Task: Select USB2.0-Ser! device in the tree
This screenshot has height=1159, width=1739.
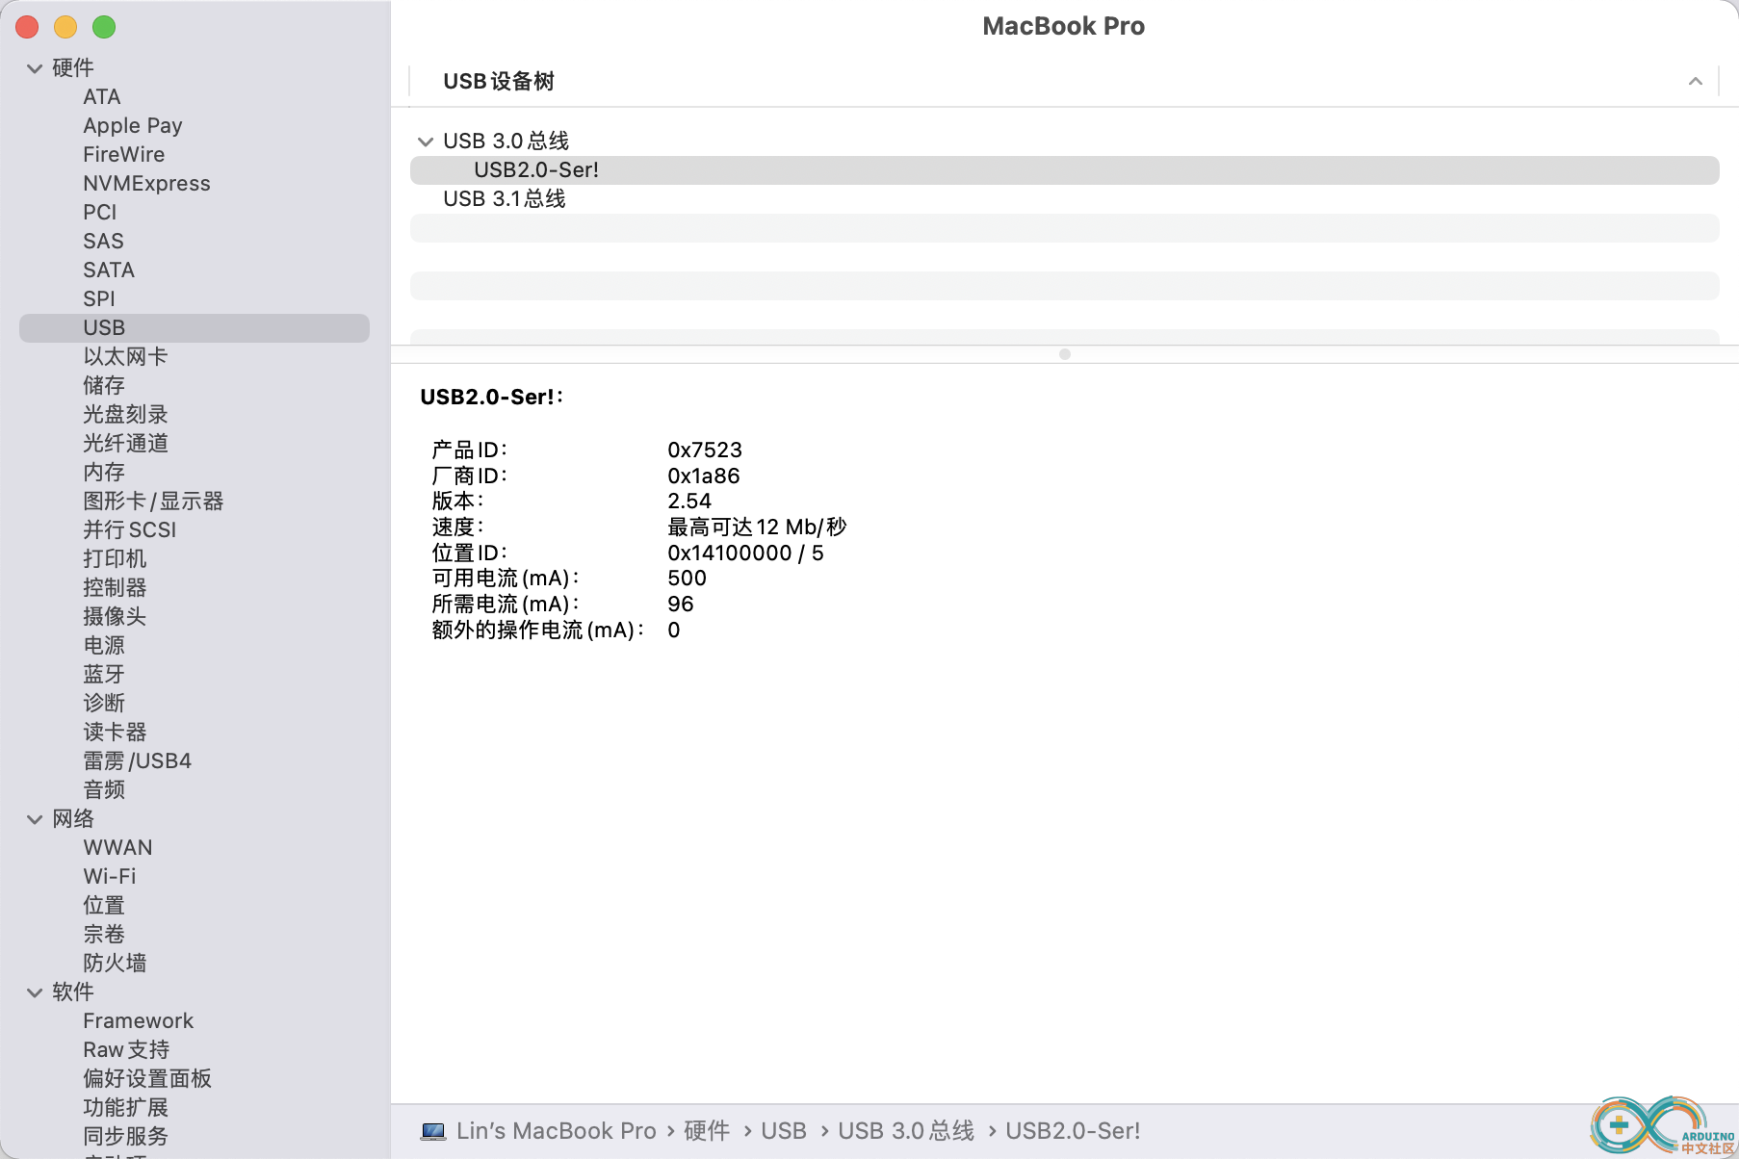Action: pyautogui.click(x=1064, y=170)
